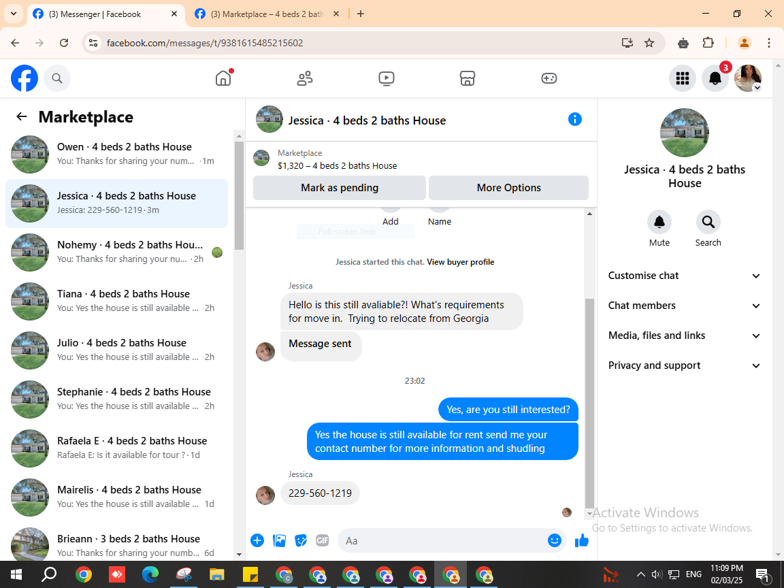Open Video (Watch) icon
The image size is (784, 588).
[x=387, y=78]
